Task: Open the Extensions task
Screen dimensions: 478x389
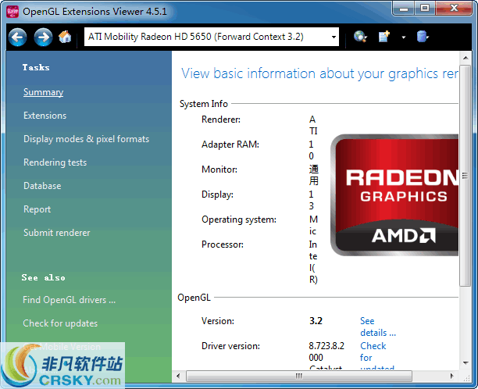Action: coord(45,116)
